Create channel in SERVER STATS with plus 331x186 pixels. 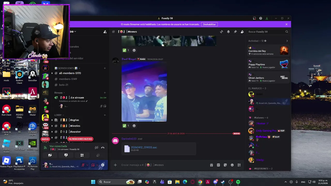tap(105, 68)
